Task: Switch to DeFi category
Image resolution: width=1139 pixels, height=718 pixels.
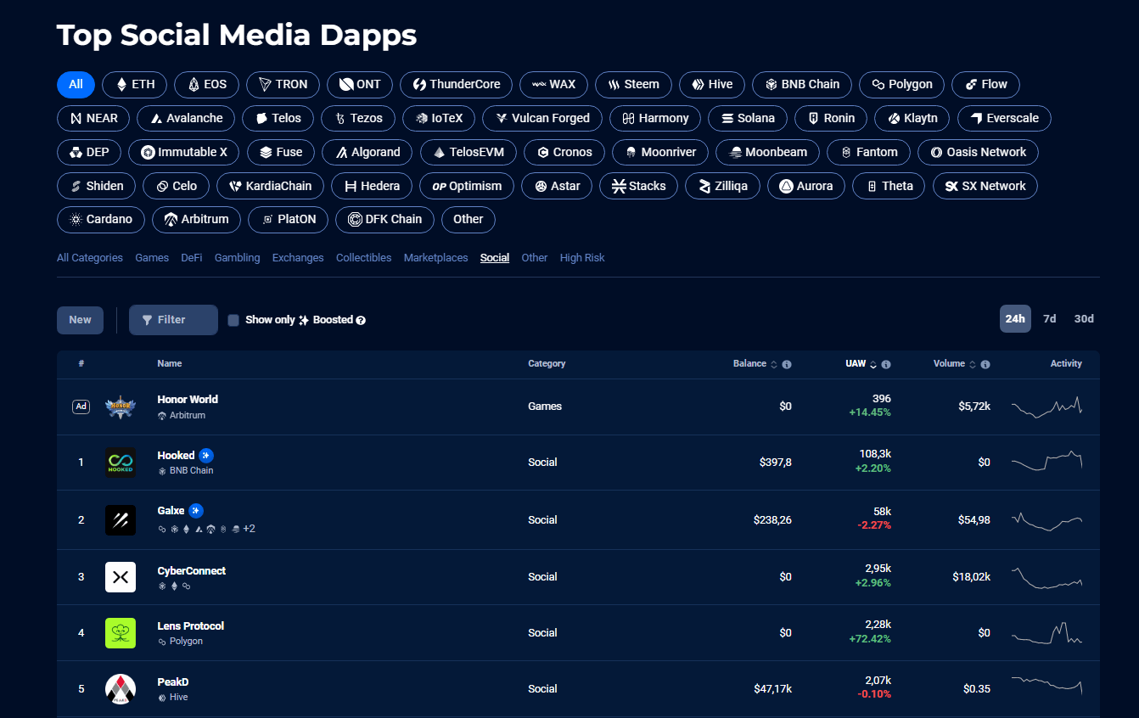Action: pos(192,258)
